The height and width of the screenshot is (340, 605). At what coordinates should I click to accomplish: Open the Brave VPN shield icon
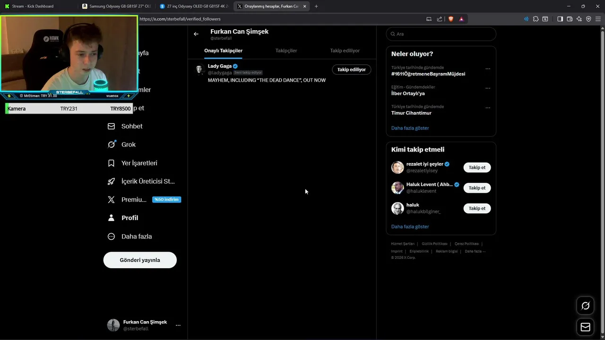click(588, 19)
